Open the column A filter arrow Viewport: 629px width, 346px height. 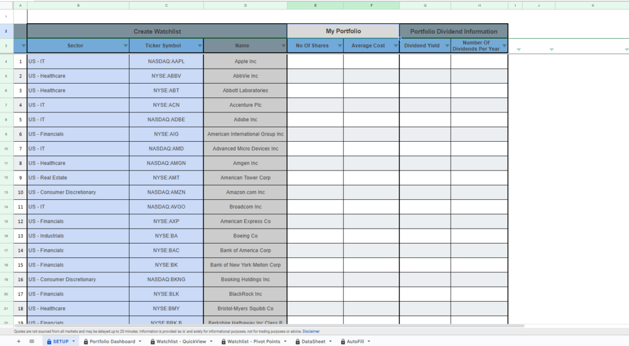click(23, 46)
